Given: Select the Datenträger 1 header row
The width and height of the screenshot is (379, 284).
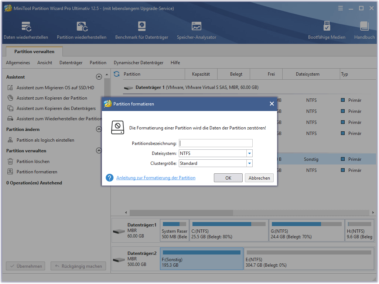Looking at the screenshot, I should coord(246,87).
